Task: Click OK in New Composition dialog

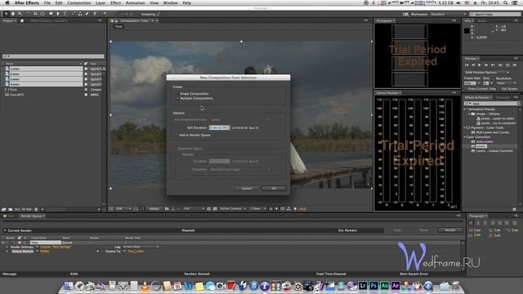Action: (274, 189)
